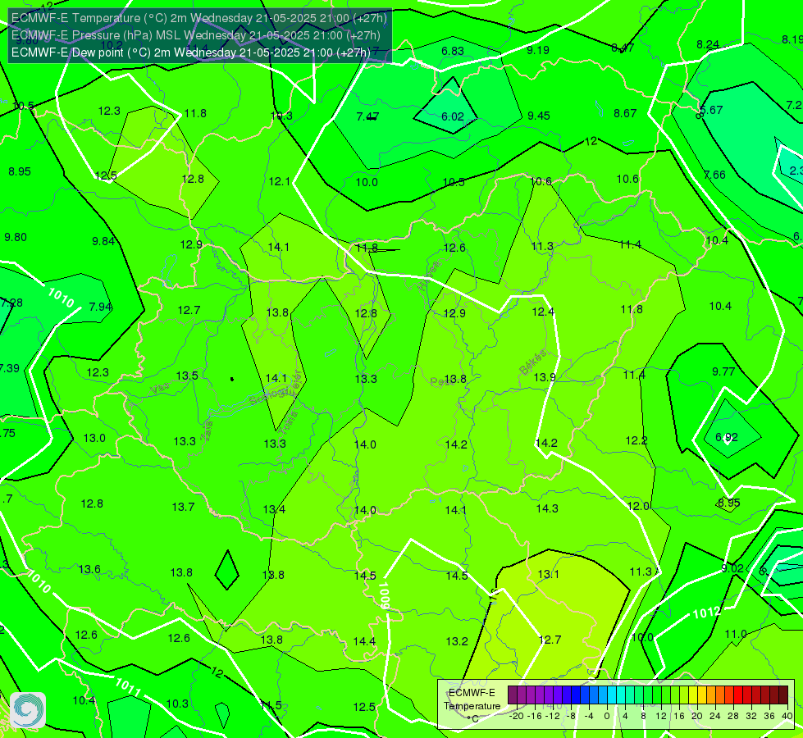This screenshot has height=738, width=803.
Task: Pick the cyan swatch above legend 0
Action: tap(612, 695)
